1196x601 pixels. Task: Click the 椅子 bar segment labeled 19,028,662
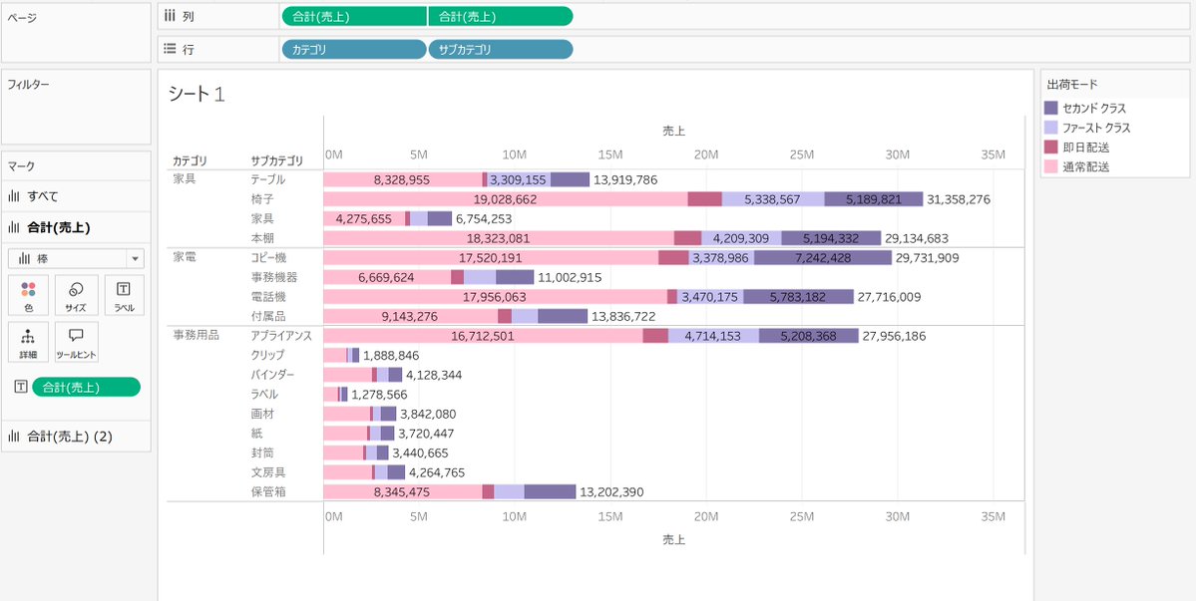(x=505, y=199)
